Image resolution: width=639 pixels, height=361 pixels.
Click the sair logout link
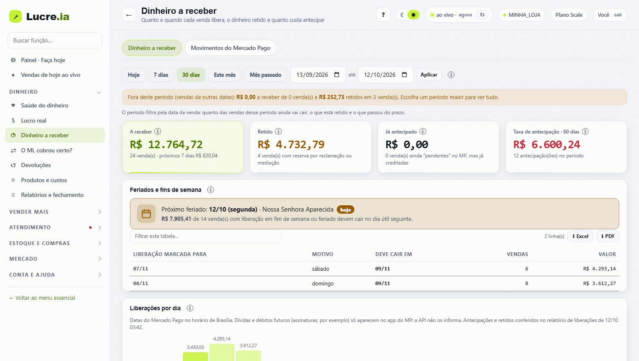click(x=618, y=15)
